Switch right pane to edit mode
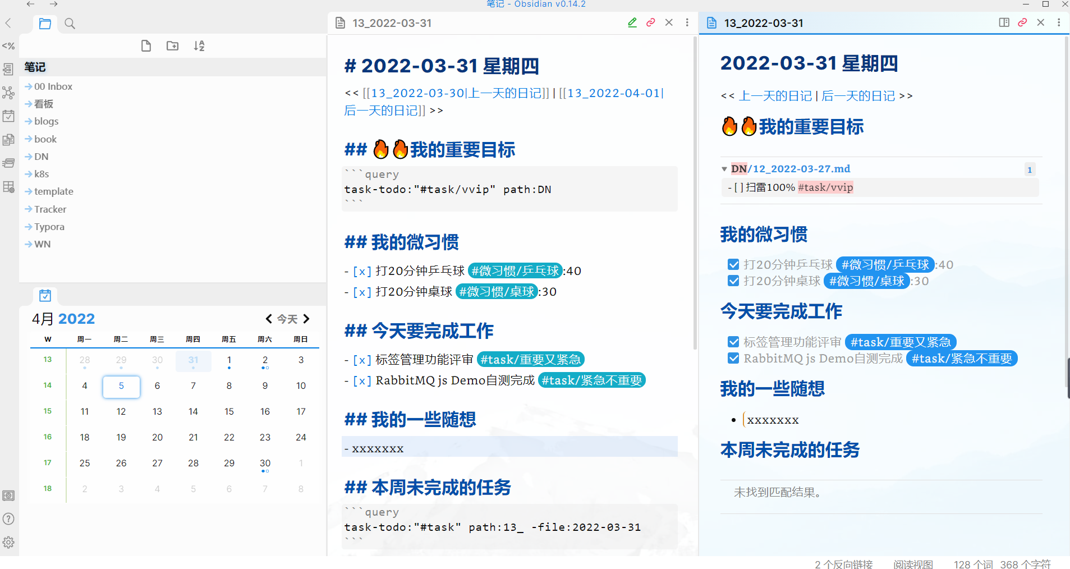1070x569 pixels. click(1004, 22)
